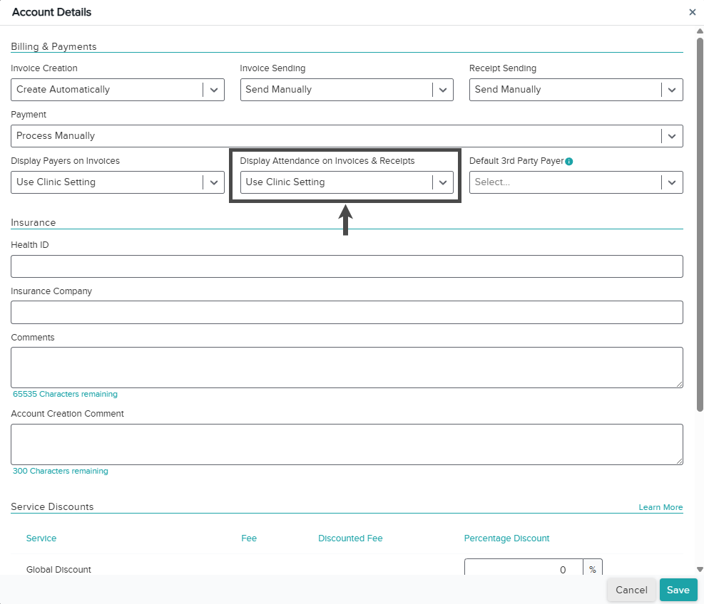Click the Health ID input field
Viewport: 704px width, 604px height.
click(x=347, y=266)
